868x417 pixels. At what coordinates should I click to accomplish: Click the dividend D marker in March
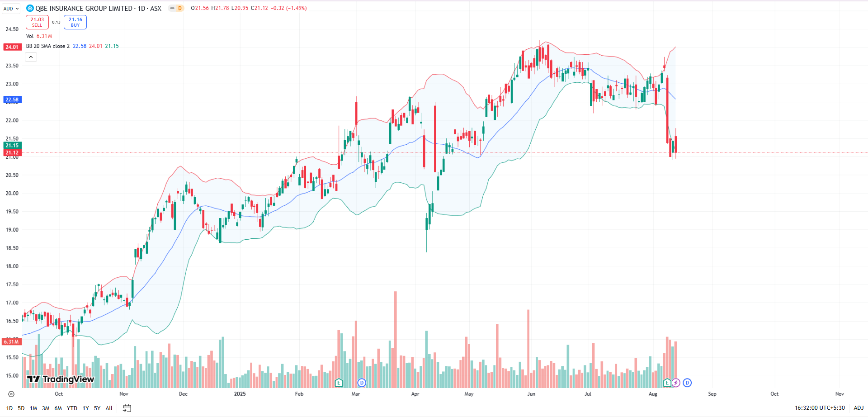click(x=362, y=383)
